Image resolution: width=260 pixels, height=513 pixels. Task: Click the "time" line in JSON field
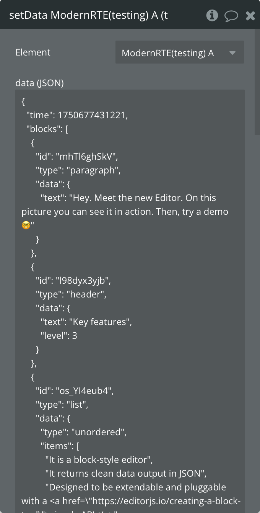point(77,115)
